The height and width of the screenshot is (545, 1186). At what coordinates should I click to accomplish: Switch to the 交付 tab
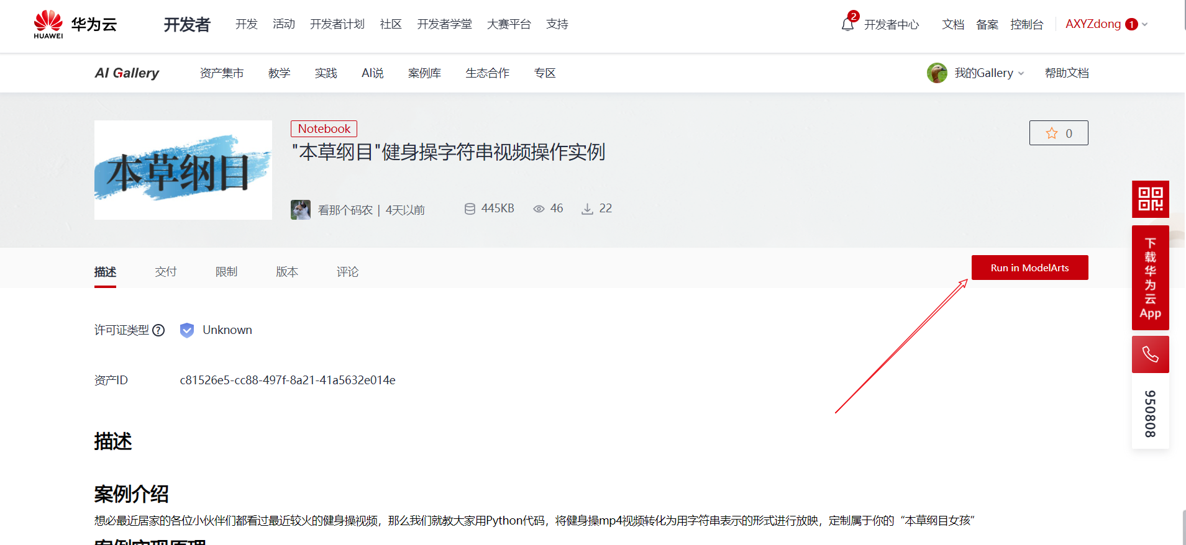click(x=166, y=272)
